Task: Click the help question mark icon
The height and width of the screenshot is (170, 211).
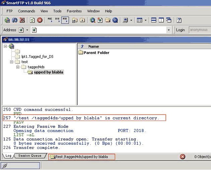Action: coord(179,20)
